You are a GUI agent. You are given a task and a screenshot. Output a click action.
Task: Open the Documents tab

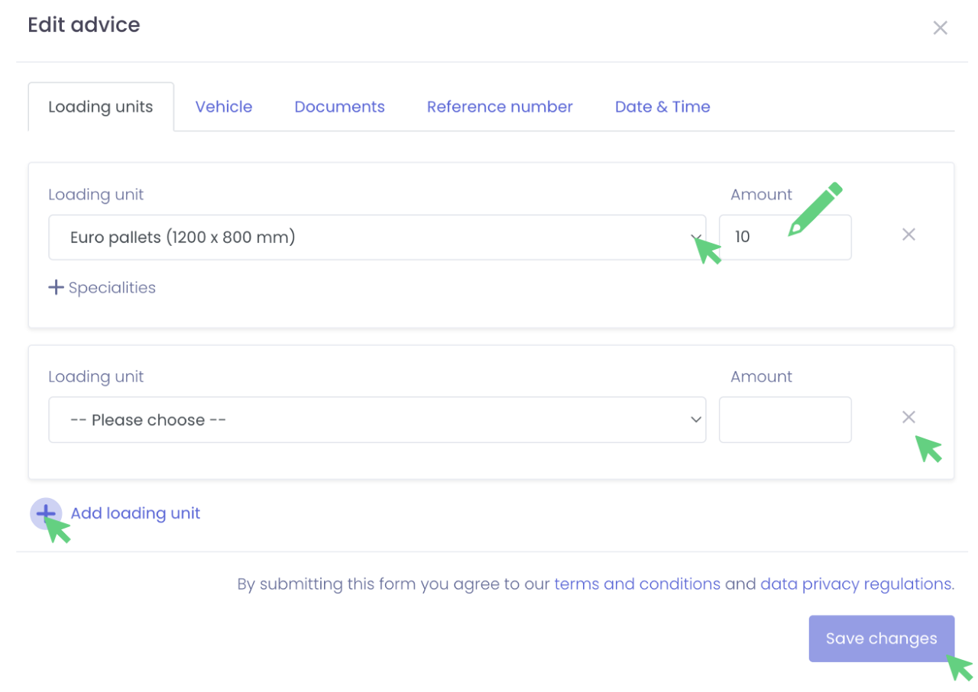[339, 107]
